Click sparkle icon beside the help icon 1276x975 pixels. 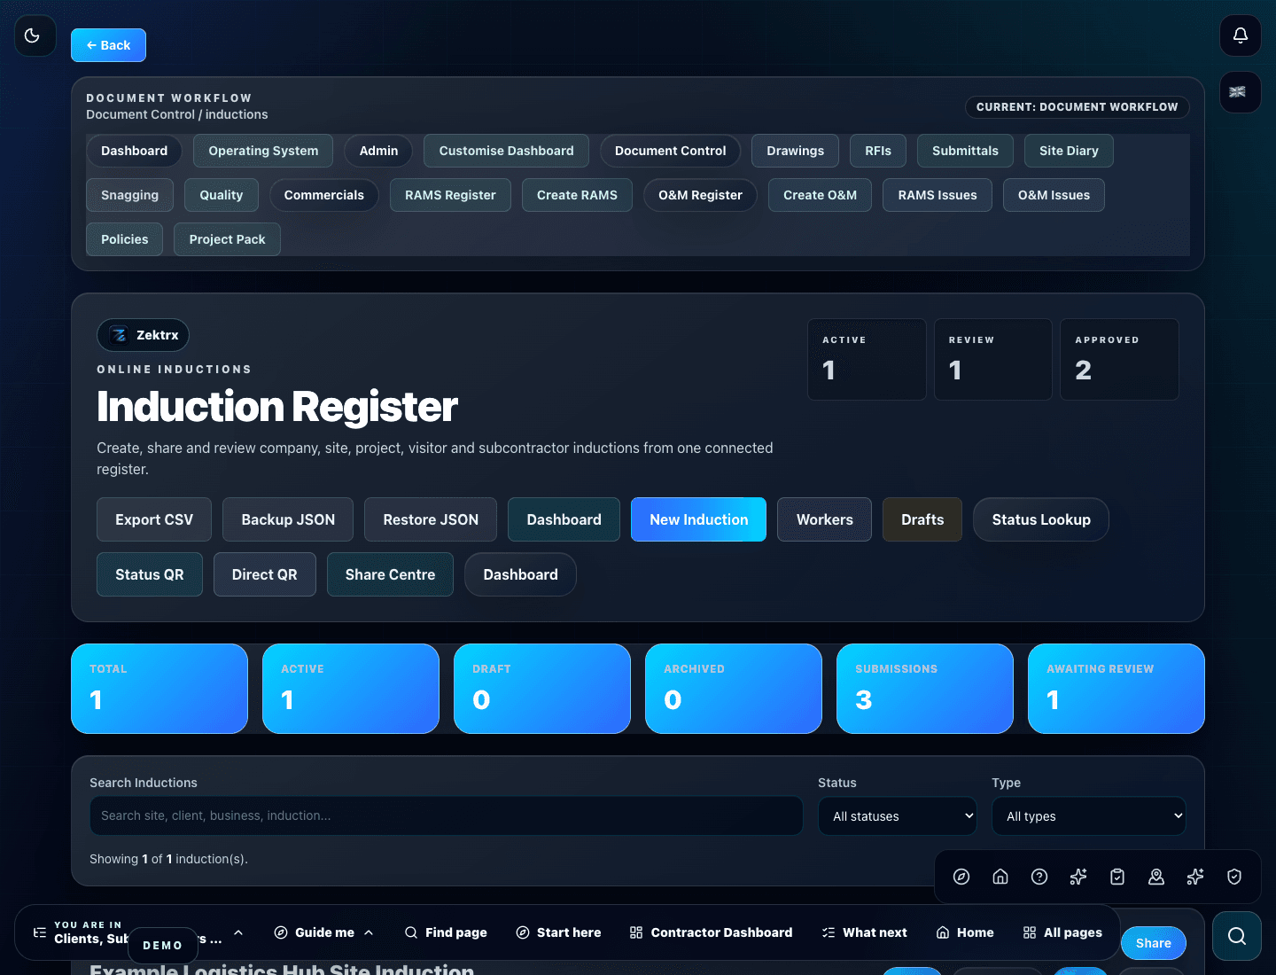pyautogui.click(x=1078, y=877)
